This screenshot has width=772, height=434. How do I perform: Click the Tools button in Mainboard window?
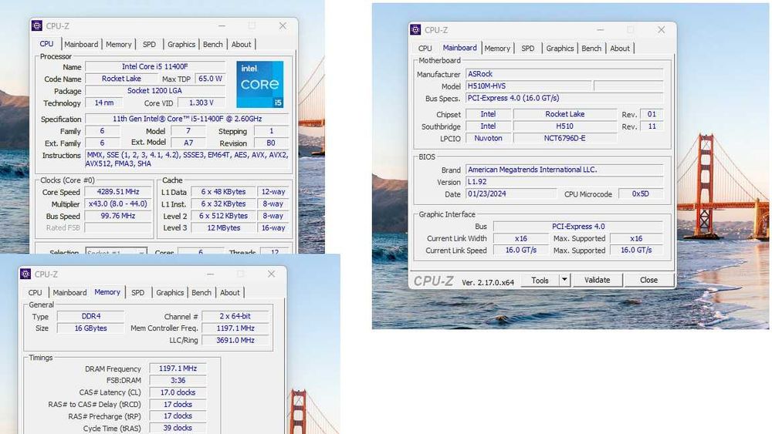click(540, 280)
